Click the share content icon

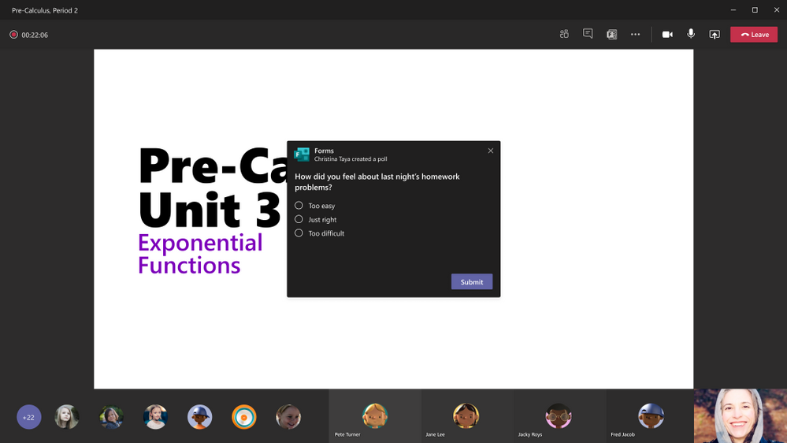tap(715, 34)
